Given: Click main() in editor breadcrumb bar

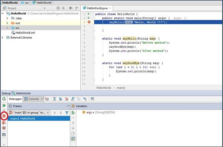Looking at the screenshot, I should pos(121,88).
